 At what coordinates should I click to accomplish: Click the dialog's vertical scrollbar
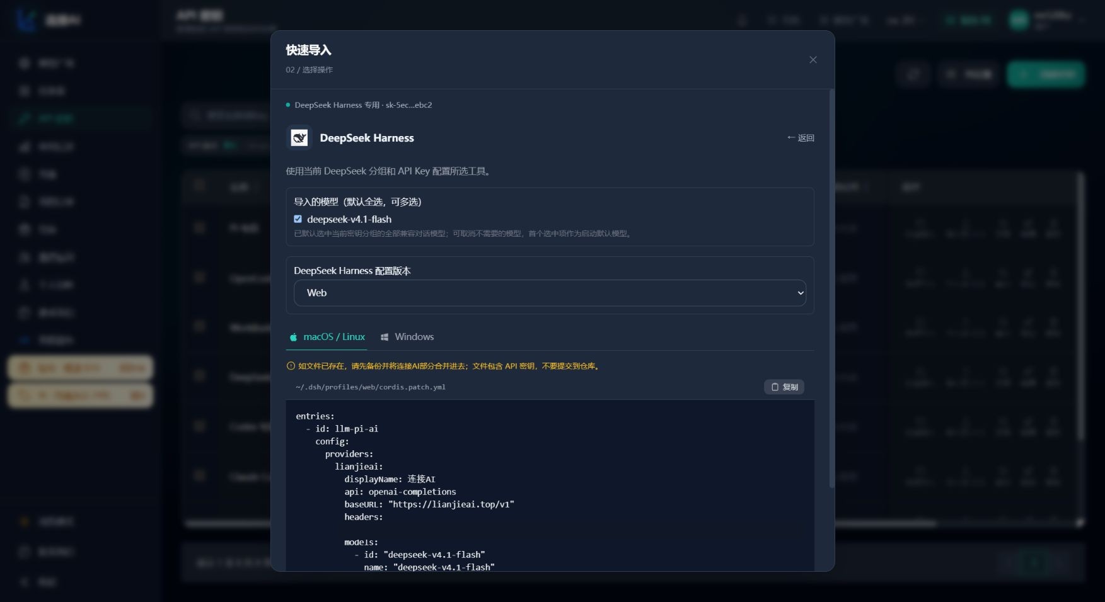pyautogui.click(x=831, y=288)
